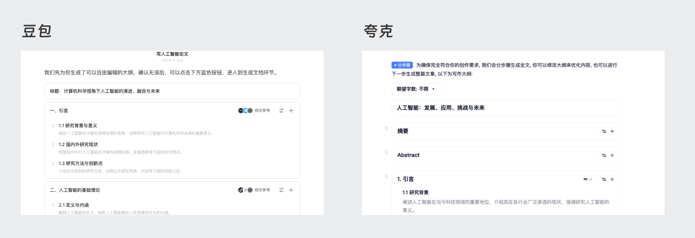Screen dimensions: 695x238
Task: Click the adjust icon in Doubao's 二、人工智能的基础理论 section
Action: point(281,190)
